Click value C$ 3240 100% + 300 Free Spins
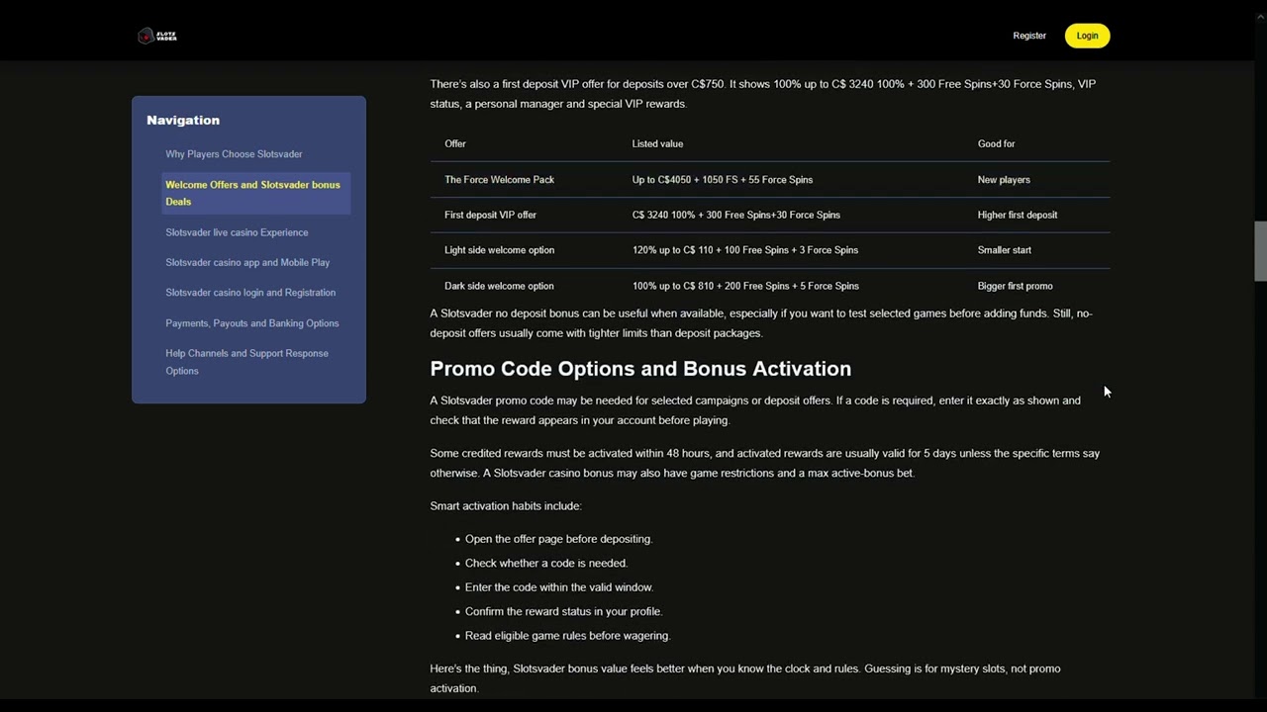The height and width of the screenshot is (712, 1267). click(x=736, y=215)
